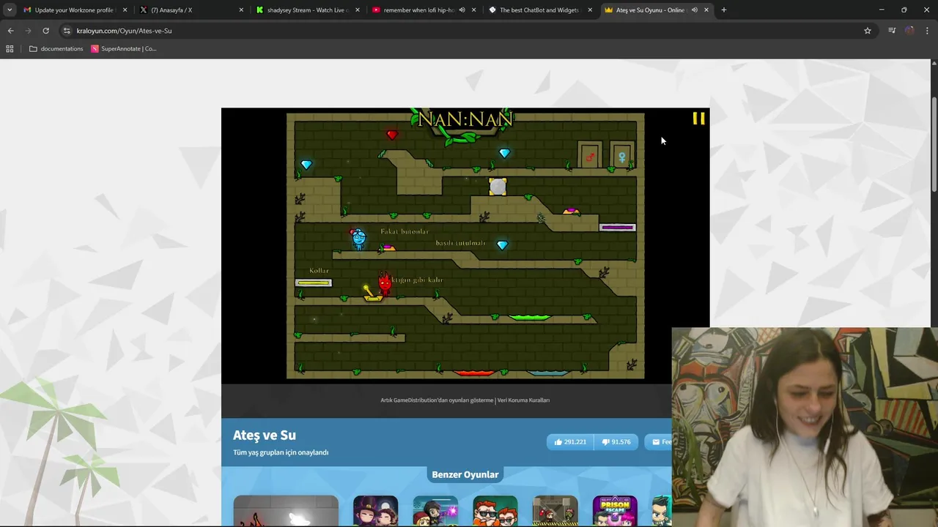Click the pink pressure button near Watergirl
Image resolution: width=938 pixels, height=527 pixels.
pos(388,248)
